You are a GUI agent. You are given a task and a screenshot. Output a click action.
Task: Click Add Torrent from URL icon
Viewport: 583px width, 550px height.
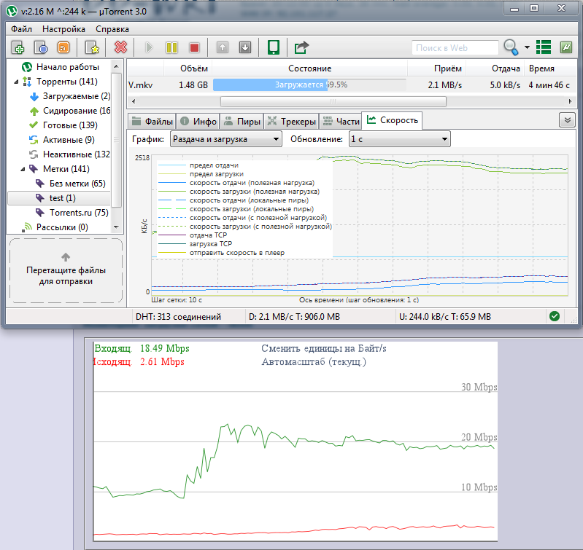pyautogui.click(x=41, y=47)
